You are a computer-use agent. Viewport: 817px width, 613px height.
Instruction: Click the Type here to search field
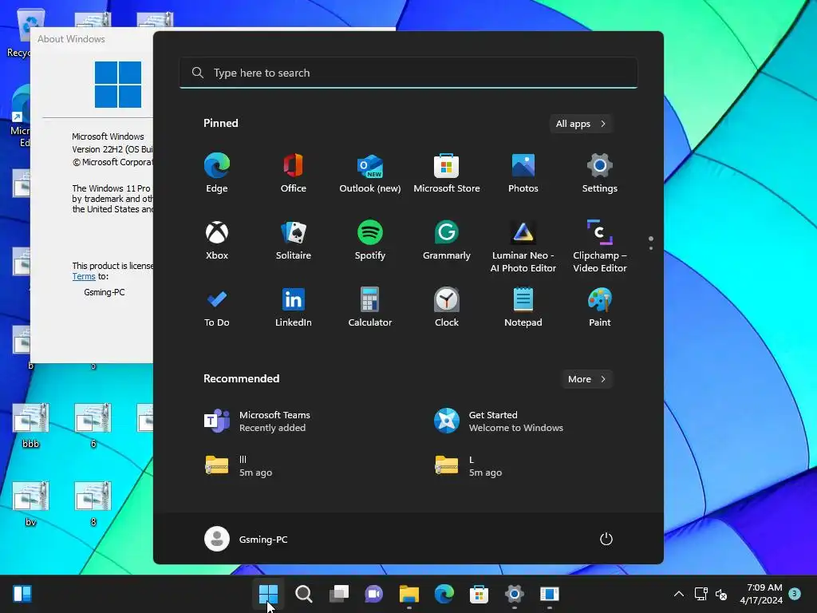click(408, 73)
